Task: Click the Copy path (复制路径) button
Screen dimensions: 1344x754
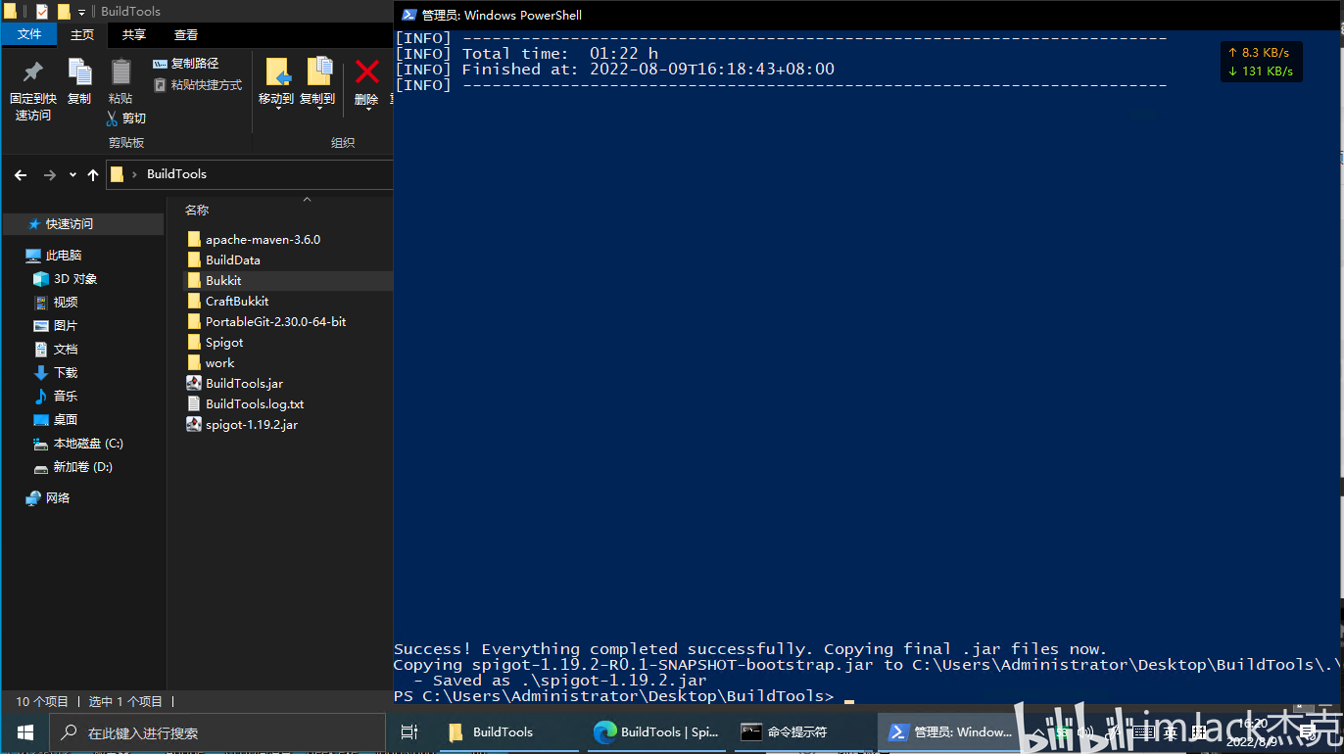Action: point(186,64)
